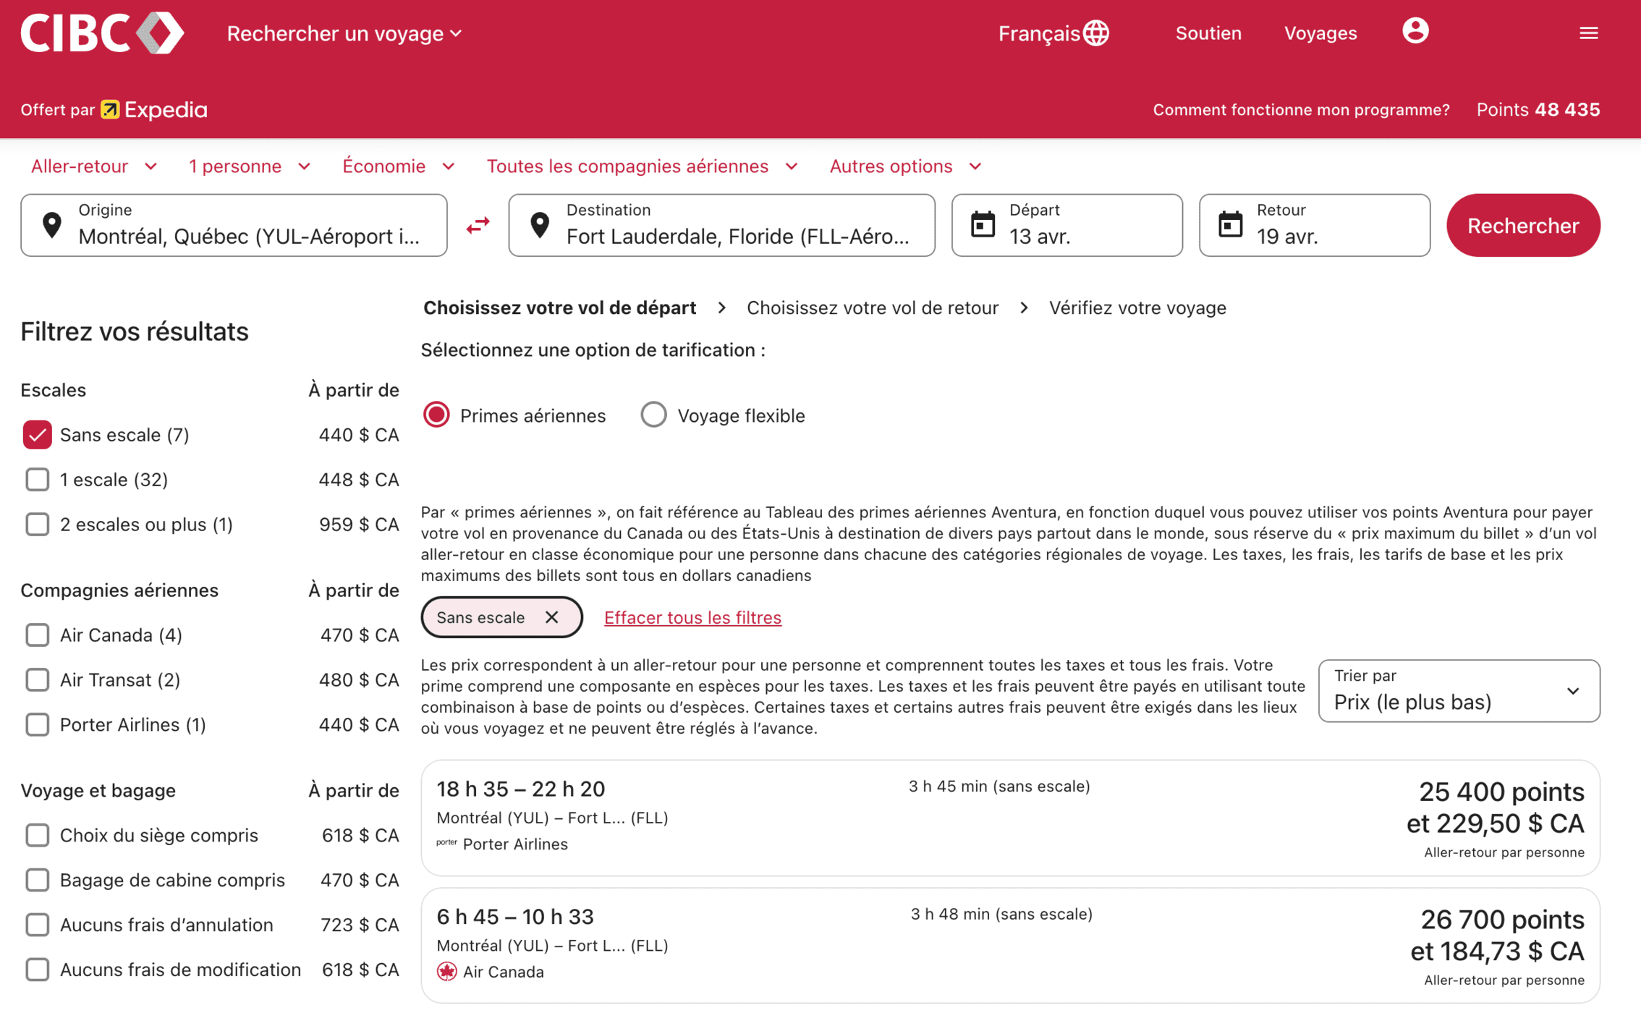Click the Air Canada maple leaf logo
Image resolution: width=1641 pixels, height=1013 pixels.
point(446,972)
